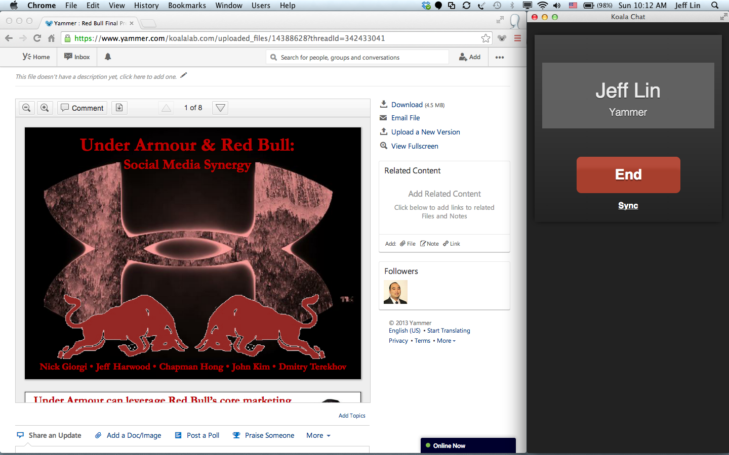Viewport: 729px width, 455px height.
Task: Open Wi-Fi status menu
Action: click(543, 5)
